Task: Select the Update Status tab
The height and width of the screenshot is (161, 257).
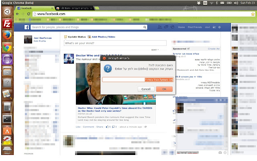Action: pyautogui.click(x=75, y=37)
